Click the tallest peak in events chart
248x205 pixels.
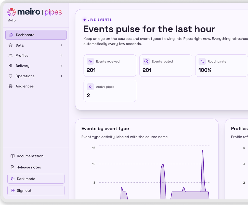(x=202, y=151)
